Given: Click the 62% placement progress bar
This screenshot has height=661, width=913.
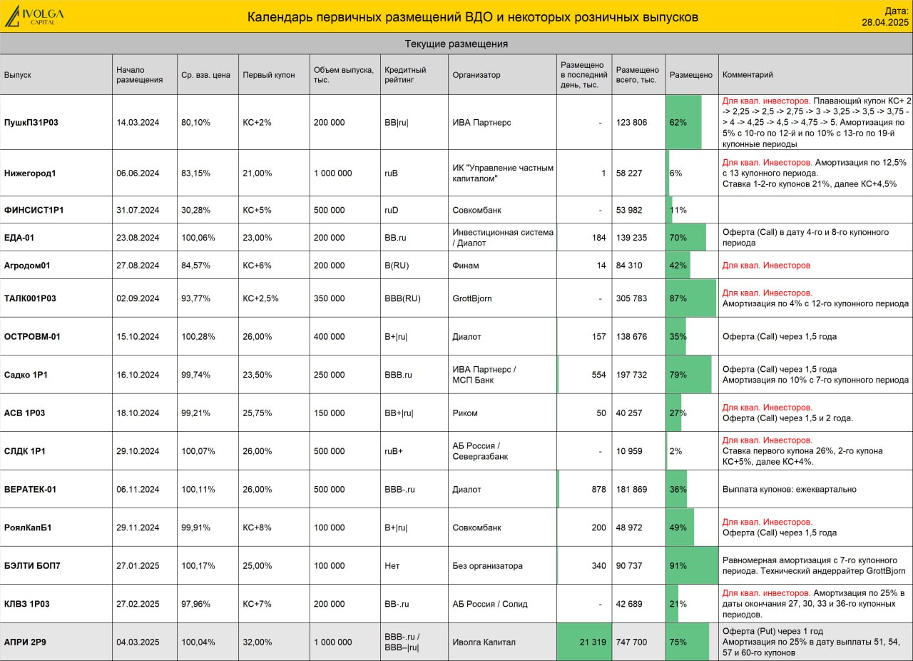Looking at the screenshot, I should pyautogui.click(x=684, y=122).
